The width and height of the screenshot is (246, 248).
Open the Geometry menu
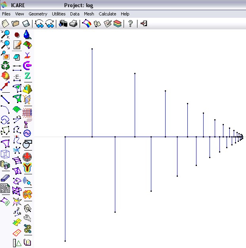click(x=38, y=14)
